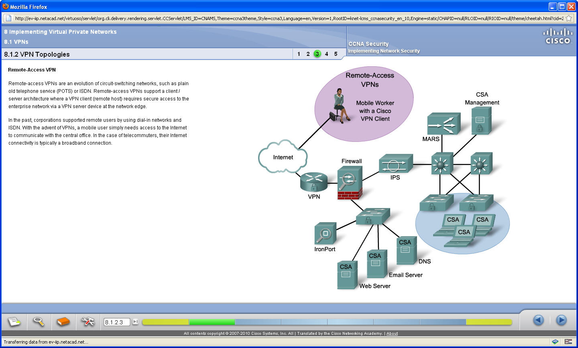The height and width of the screenshot is (348, 578).
Task: Bookmark this page with the star icon
Action: coord(569,18)
